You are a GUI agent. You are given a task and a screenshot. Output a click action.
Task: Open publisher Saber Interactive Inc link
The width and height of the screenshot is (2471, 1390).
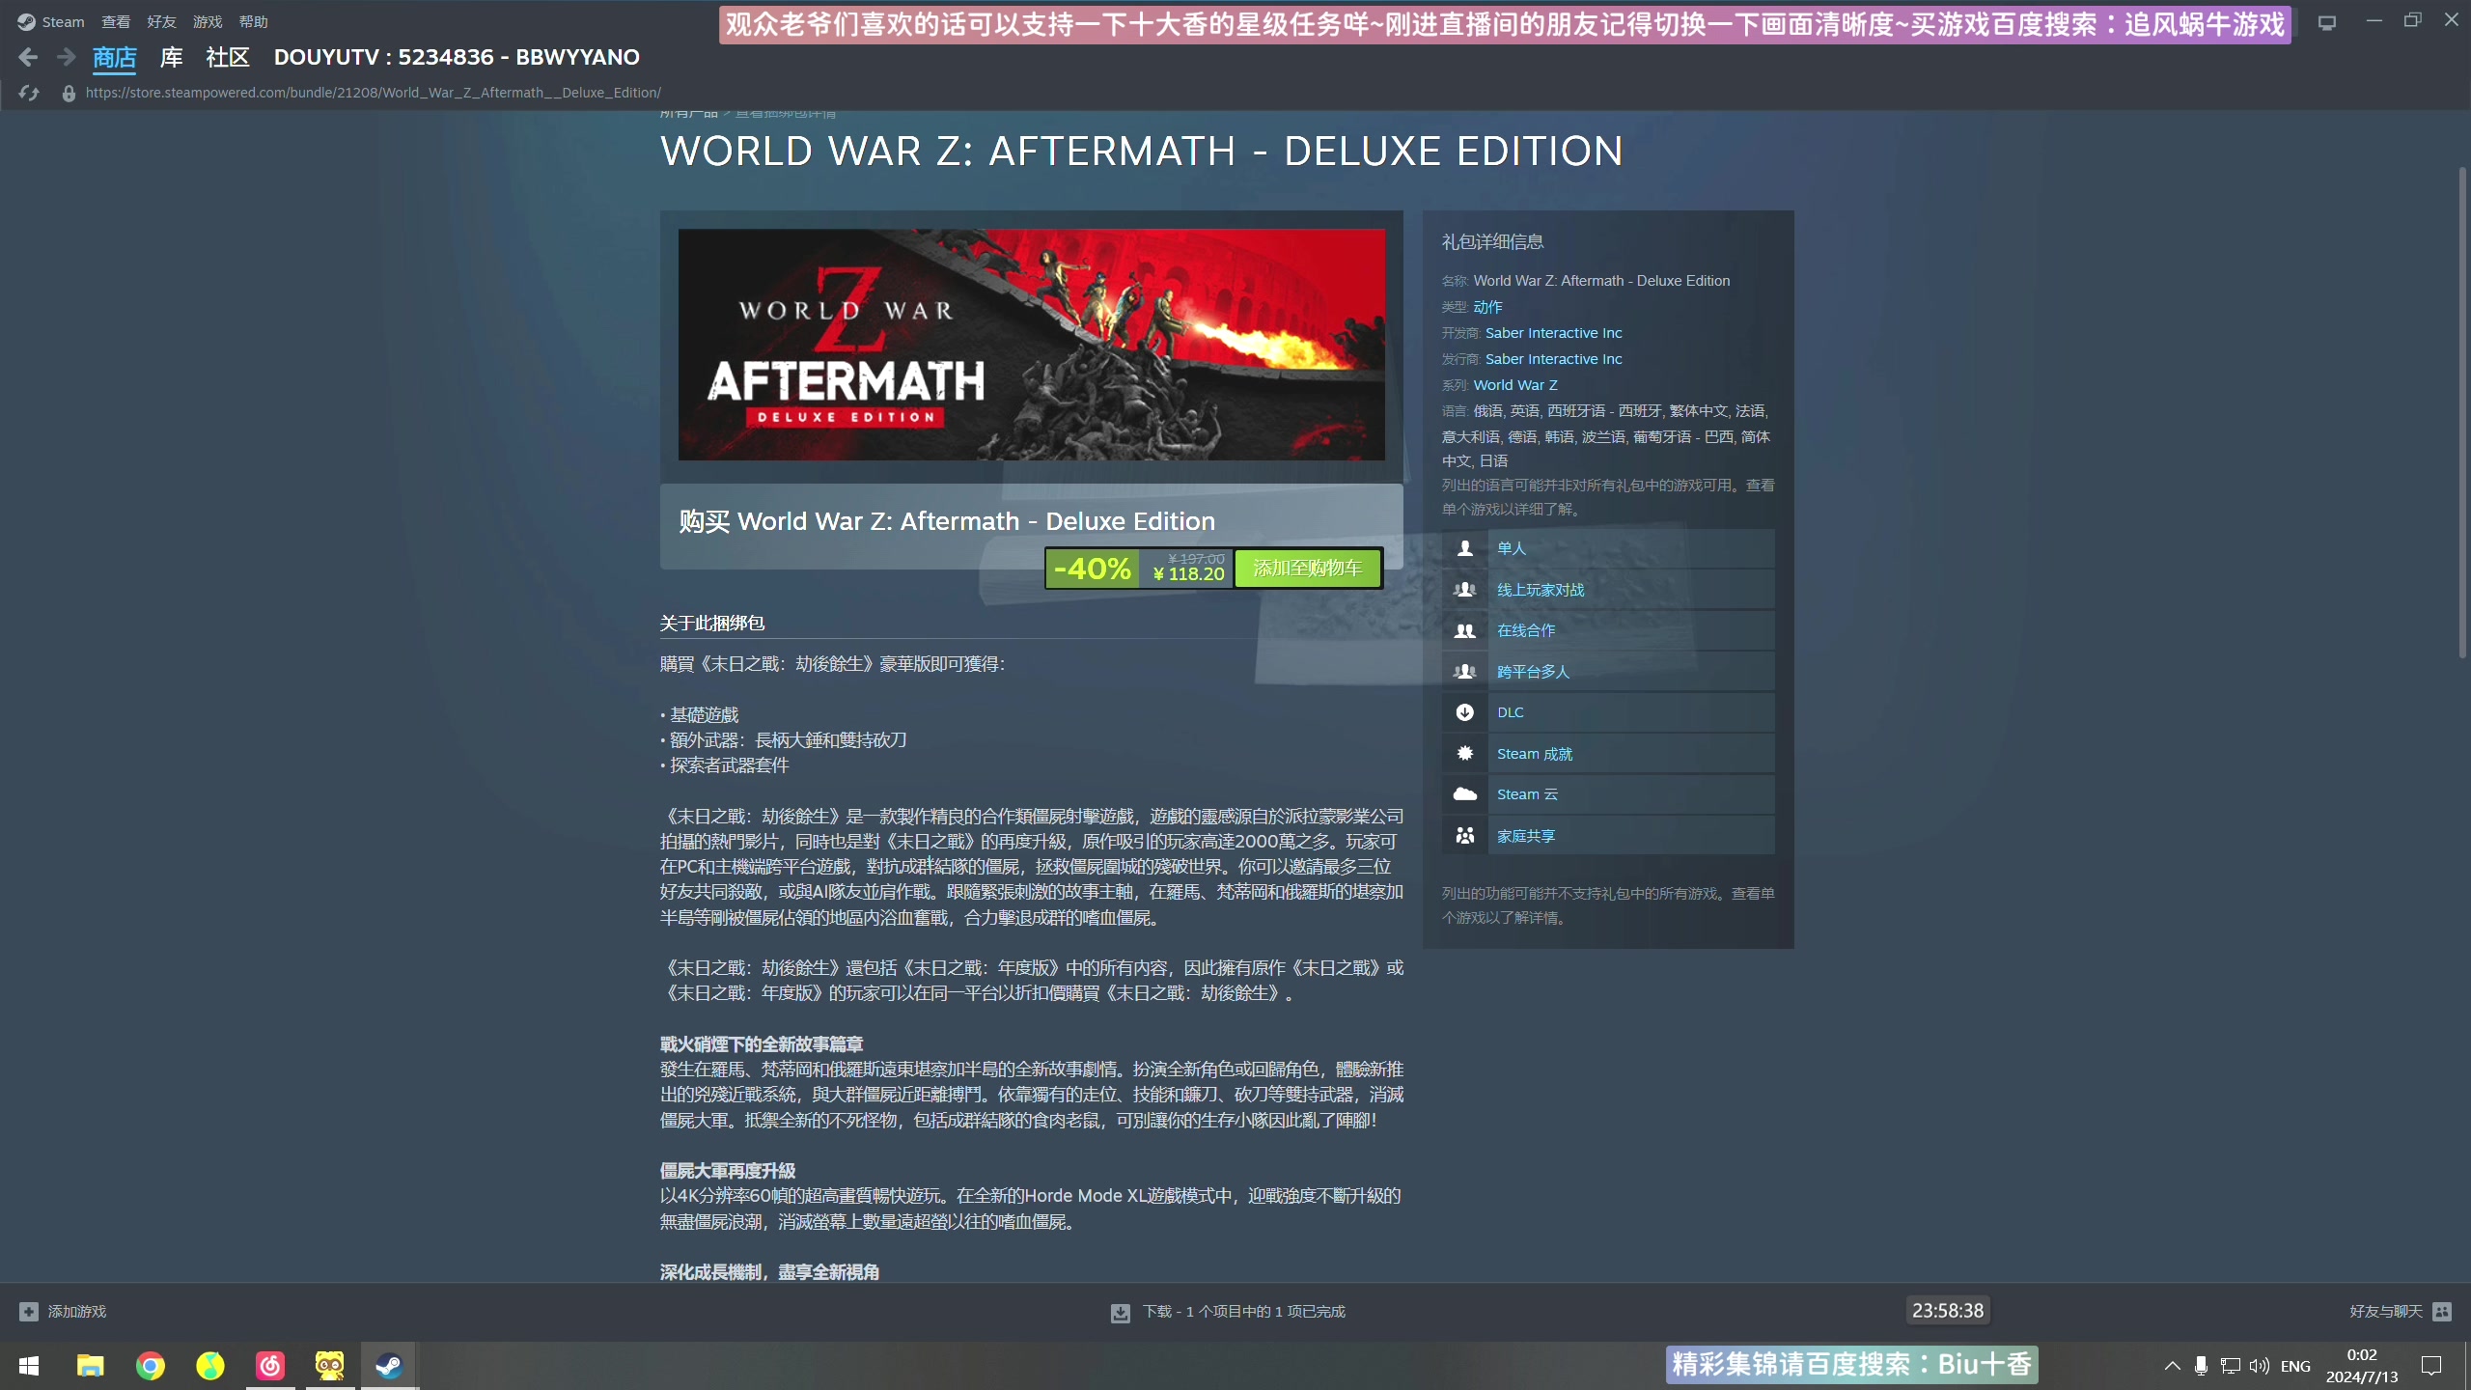click(1553, 359)
